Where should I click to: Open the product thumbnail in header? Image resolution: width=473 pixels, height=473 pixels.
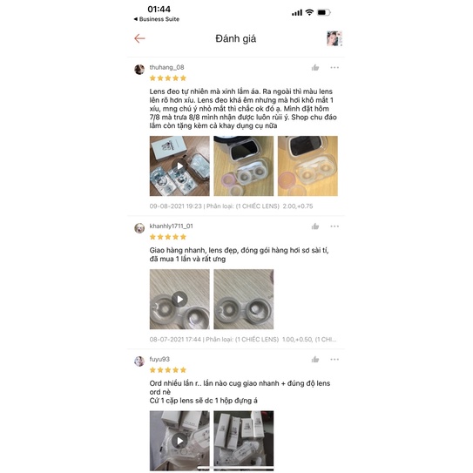coord(334,38)
